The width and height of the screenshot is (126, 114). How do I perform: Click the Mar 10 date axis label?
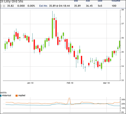point(106,83)
